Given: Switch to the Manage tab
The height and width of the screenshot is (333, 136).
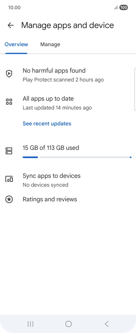Looking at the screenshot, I should pos(50,44).
